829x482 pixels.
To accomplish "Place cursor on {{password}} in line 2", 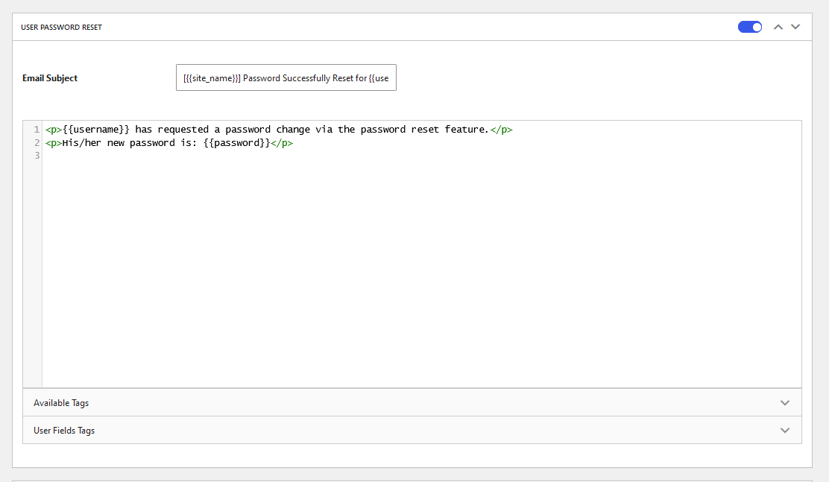I will (236, 143).
